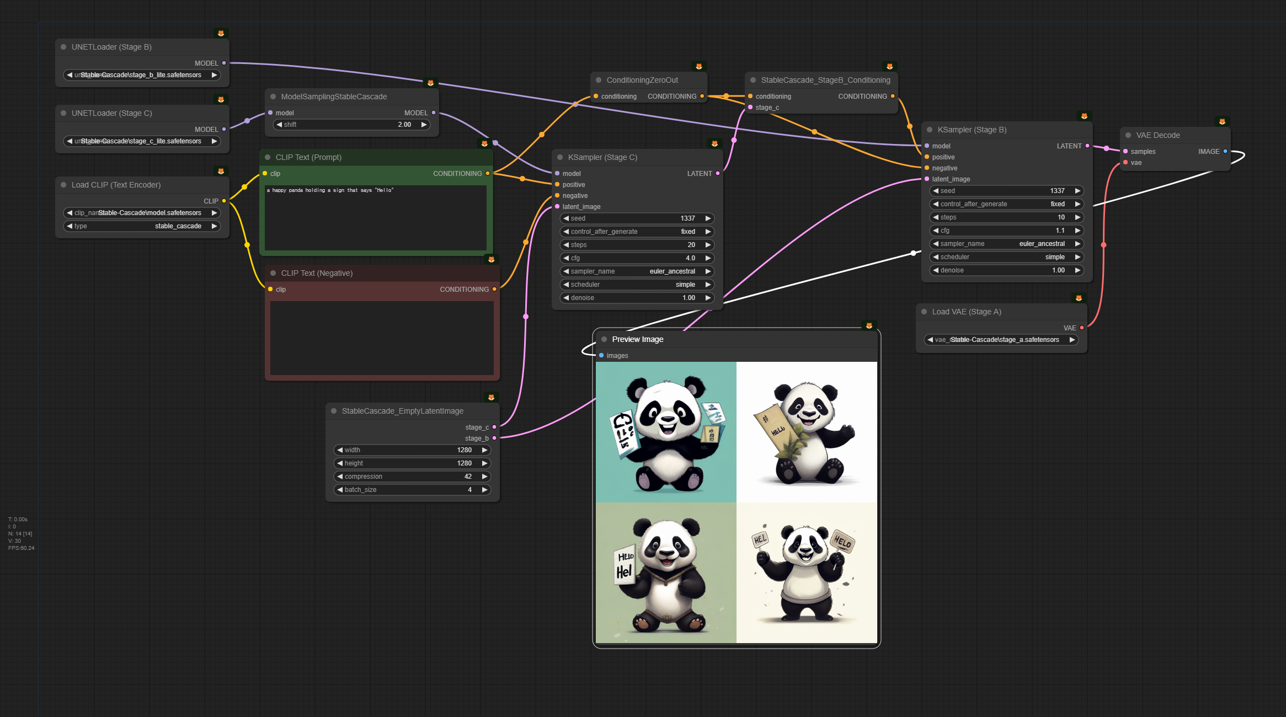Viewport: 1286px width, 717px height.
Task: Click the happy panda prompt text box
Action: point(375,218)
